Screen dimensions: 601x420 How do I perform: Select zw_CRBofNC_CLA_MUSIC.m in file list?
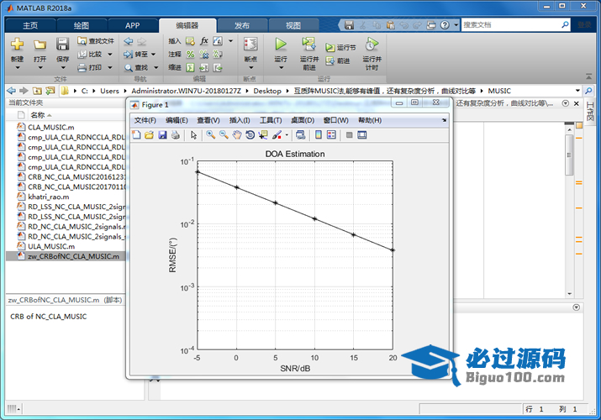[73, 256]
